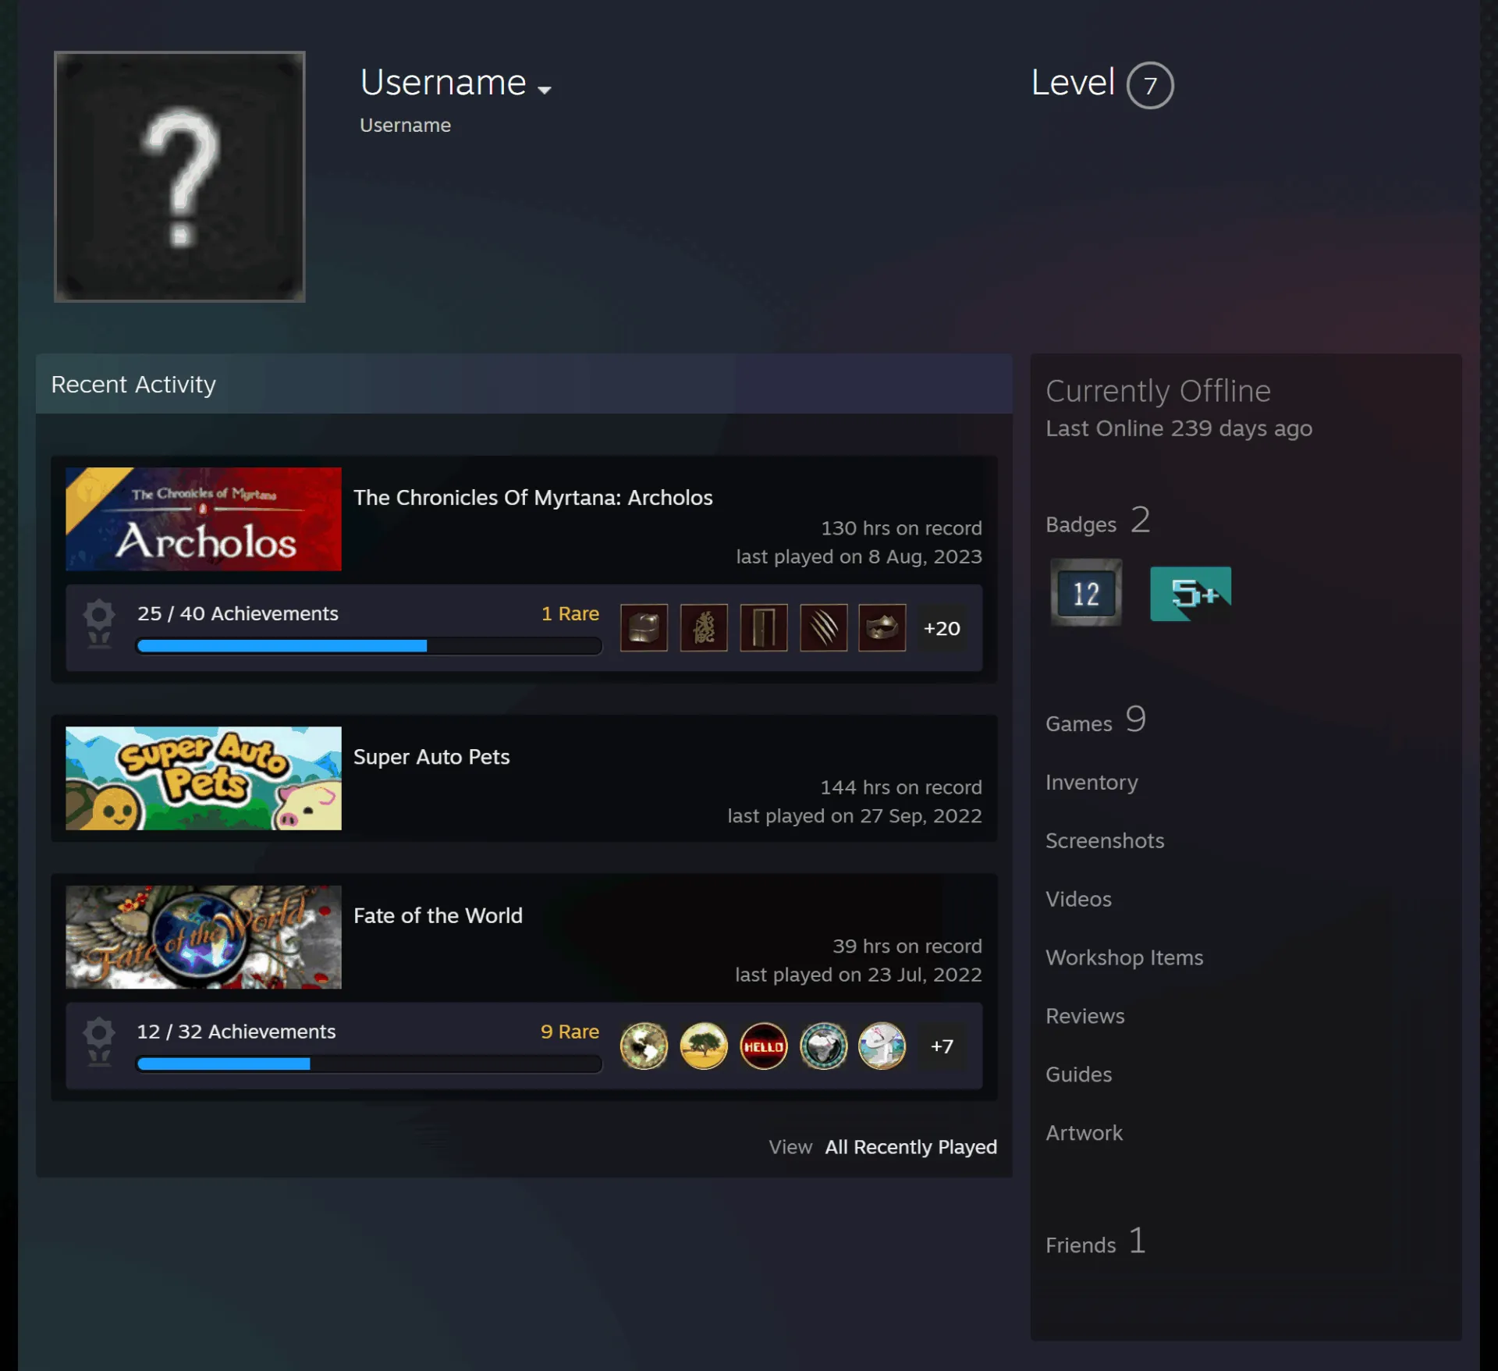Open the Badges section link
This screenshot has width=1498, height=1371.
coord(1098,521)
